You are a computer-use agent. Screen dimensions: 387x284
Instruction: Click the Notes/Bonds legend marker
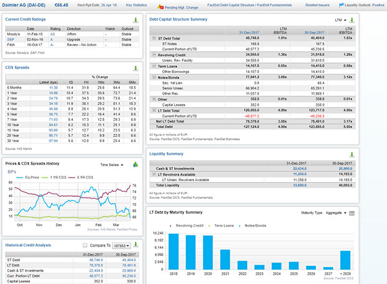[x=240, y=226]
